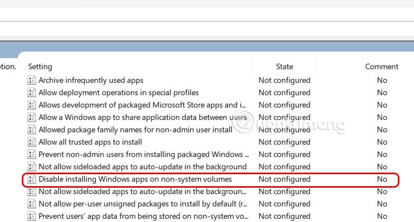Select Allow deployment operations in special profiles
414x222 pixels.
(x=119, y=93)
